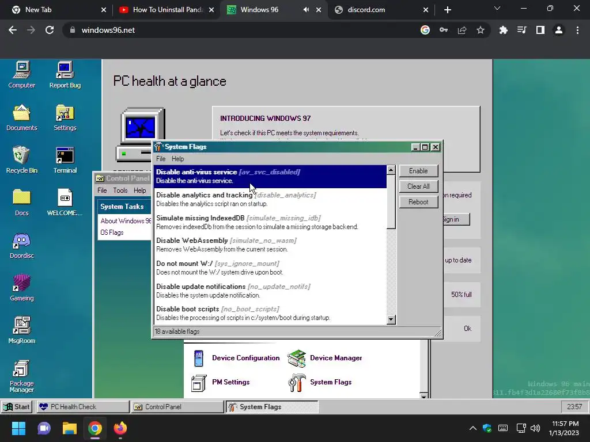Viewport: 590px width, 442px height.
Task: Click flag list scrollbar down arrow
Action: click(x=391, y=319)
